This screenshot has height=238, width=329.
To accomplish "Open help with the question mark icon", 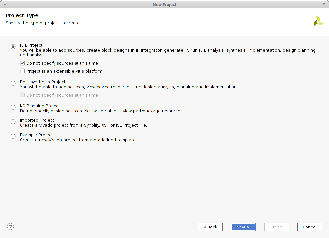I will pos(11,227).
